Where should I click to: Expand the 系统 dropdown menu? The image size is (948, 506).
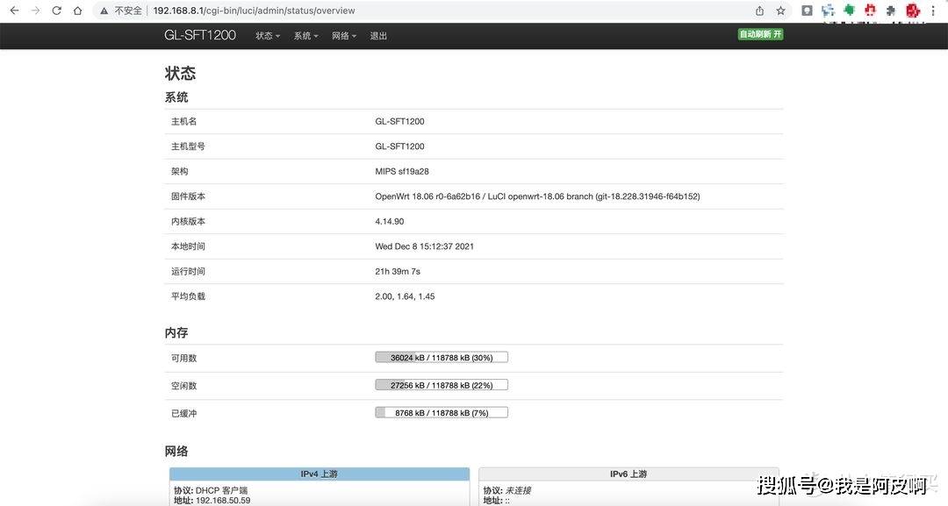305,36
